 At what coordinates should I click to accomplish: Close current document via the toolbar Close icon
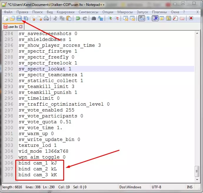point(33,18)
